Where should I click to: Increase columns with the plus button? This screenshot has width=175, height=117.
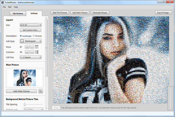tap(27, 52)
